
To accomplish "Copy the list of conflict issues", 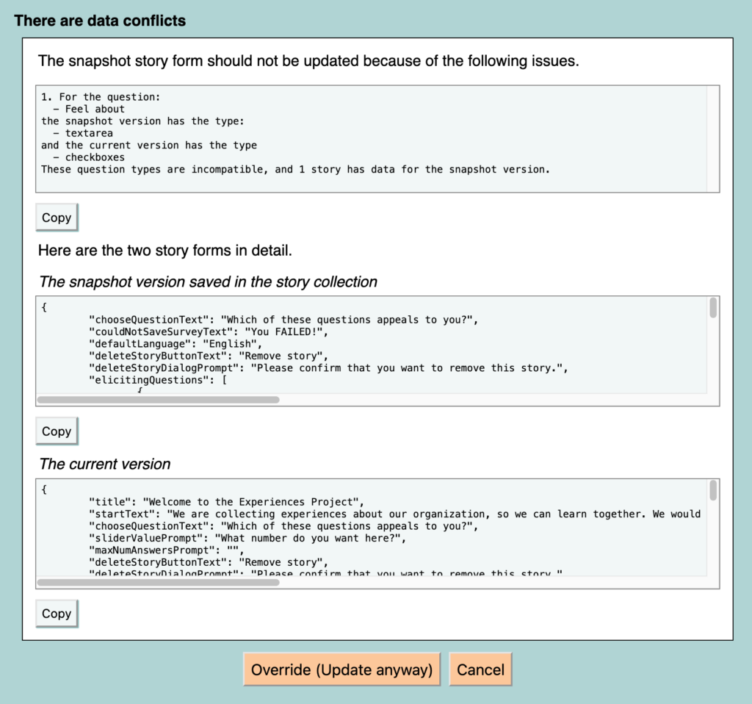I will point(57,218).
